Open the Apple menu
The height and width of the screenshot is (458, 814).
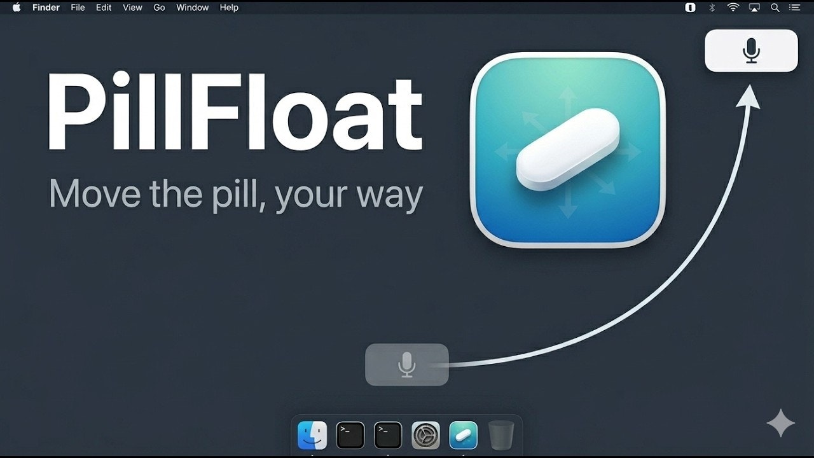pyautogui.click(x=17, y=8)
